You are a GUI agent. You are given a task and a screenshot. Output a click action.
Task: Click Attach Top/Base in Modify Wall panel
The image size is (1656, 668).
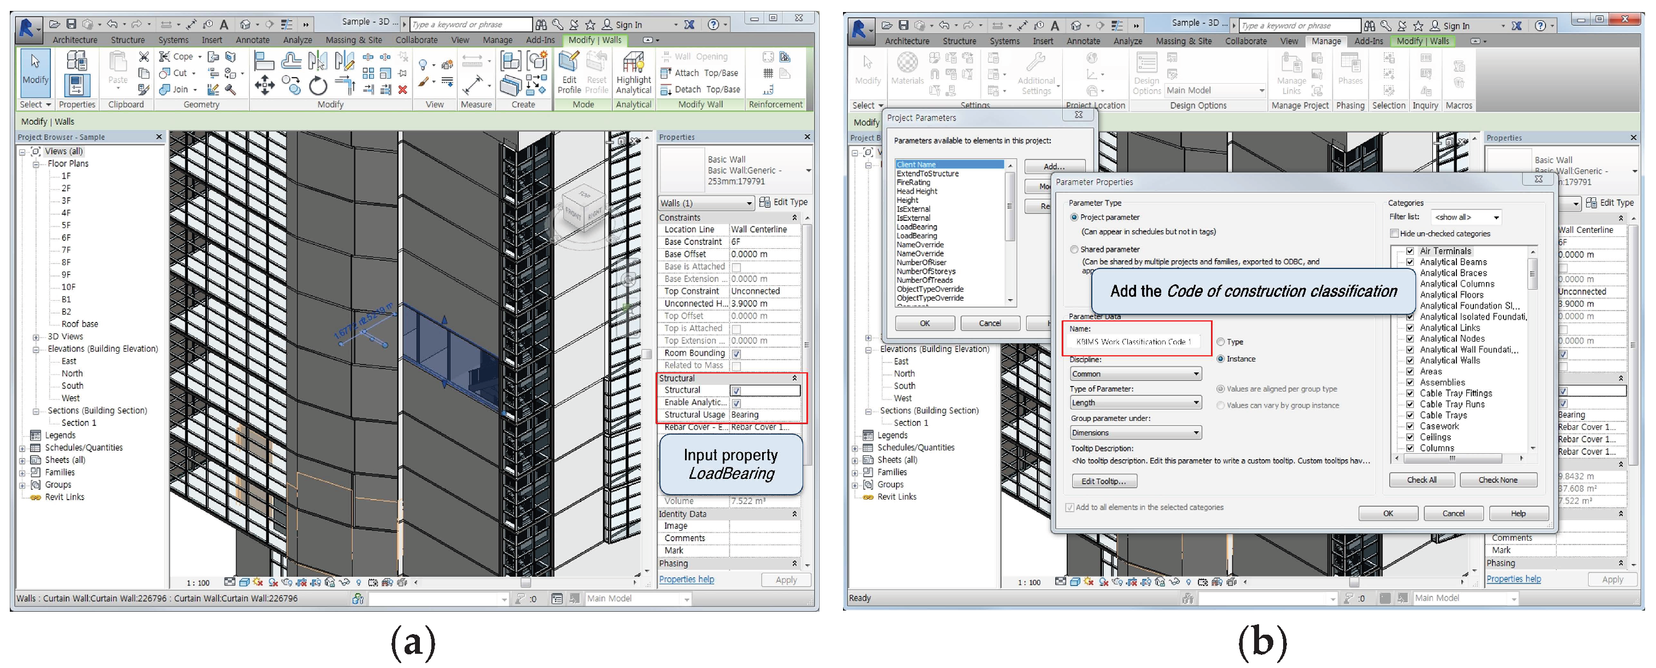click(700, 73)
